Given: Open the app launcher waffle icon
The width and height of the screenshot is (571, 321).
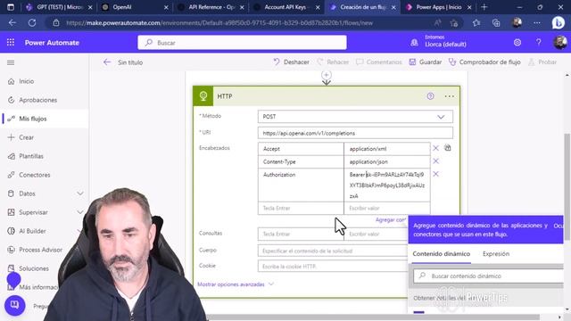Looking at the screenshot, I should 11,43.
